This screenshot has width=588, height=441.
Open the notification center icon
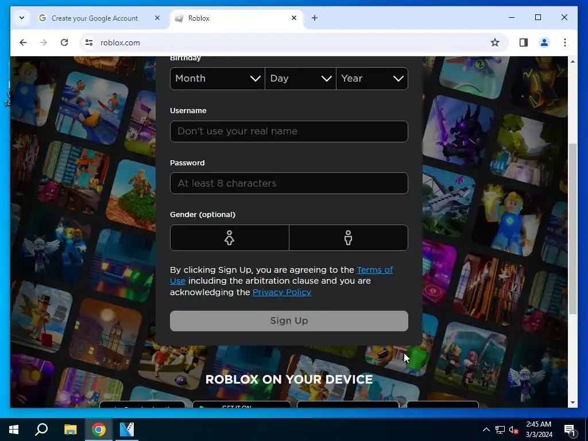(570, 430)
